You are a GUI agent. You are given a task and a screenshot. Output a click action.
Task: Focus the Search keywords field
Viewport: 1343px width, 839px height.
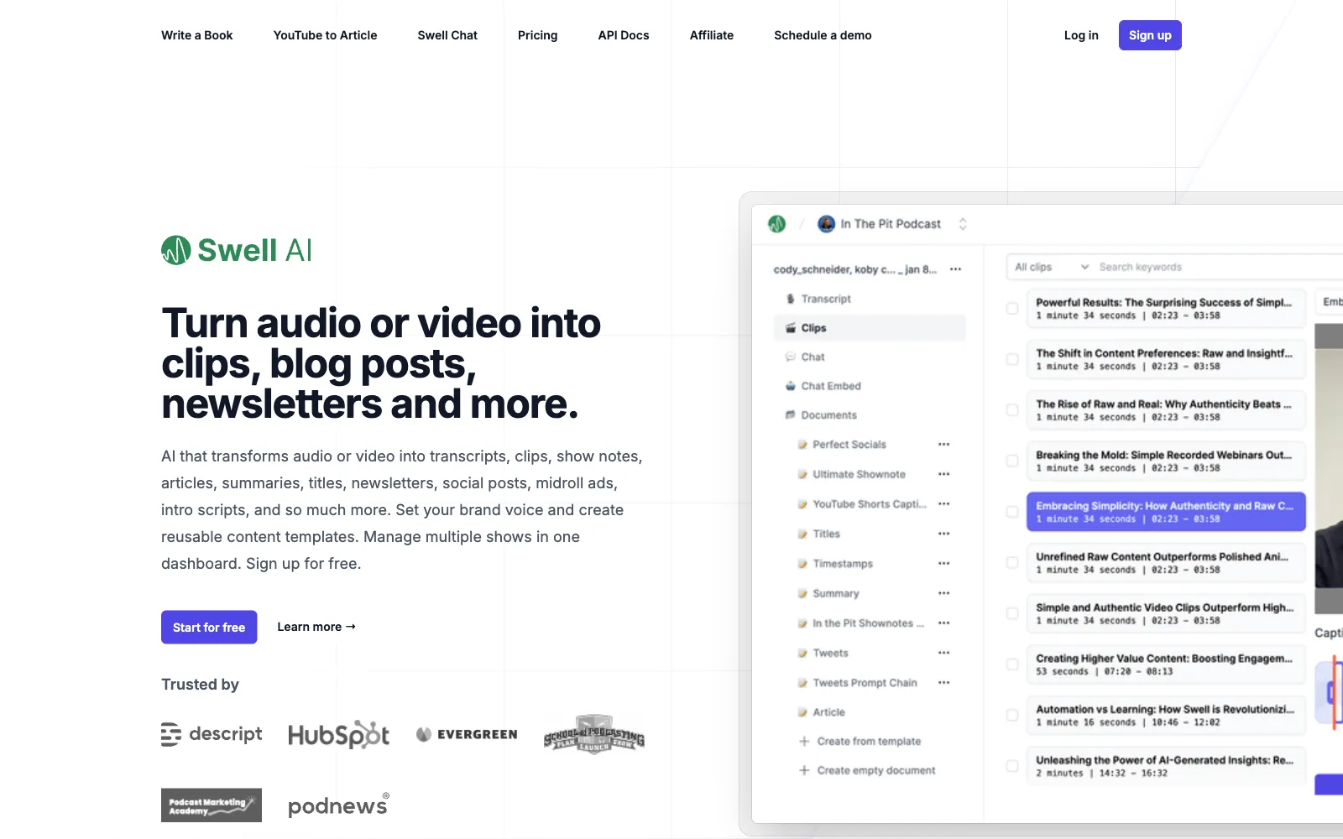(1217, 267)
